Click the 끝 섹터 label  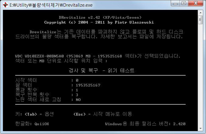24,85
